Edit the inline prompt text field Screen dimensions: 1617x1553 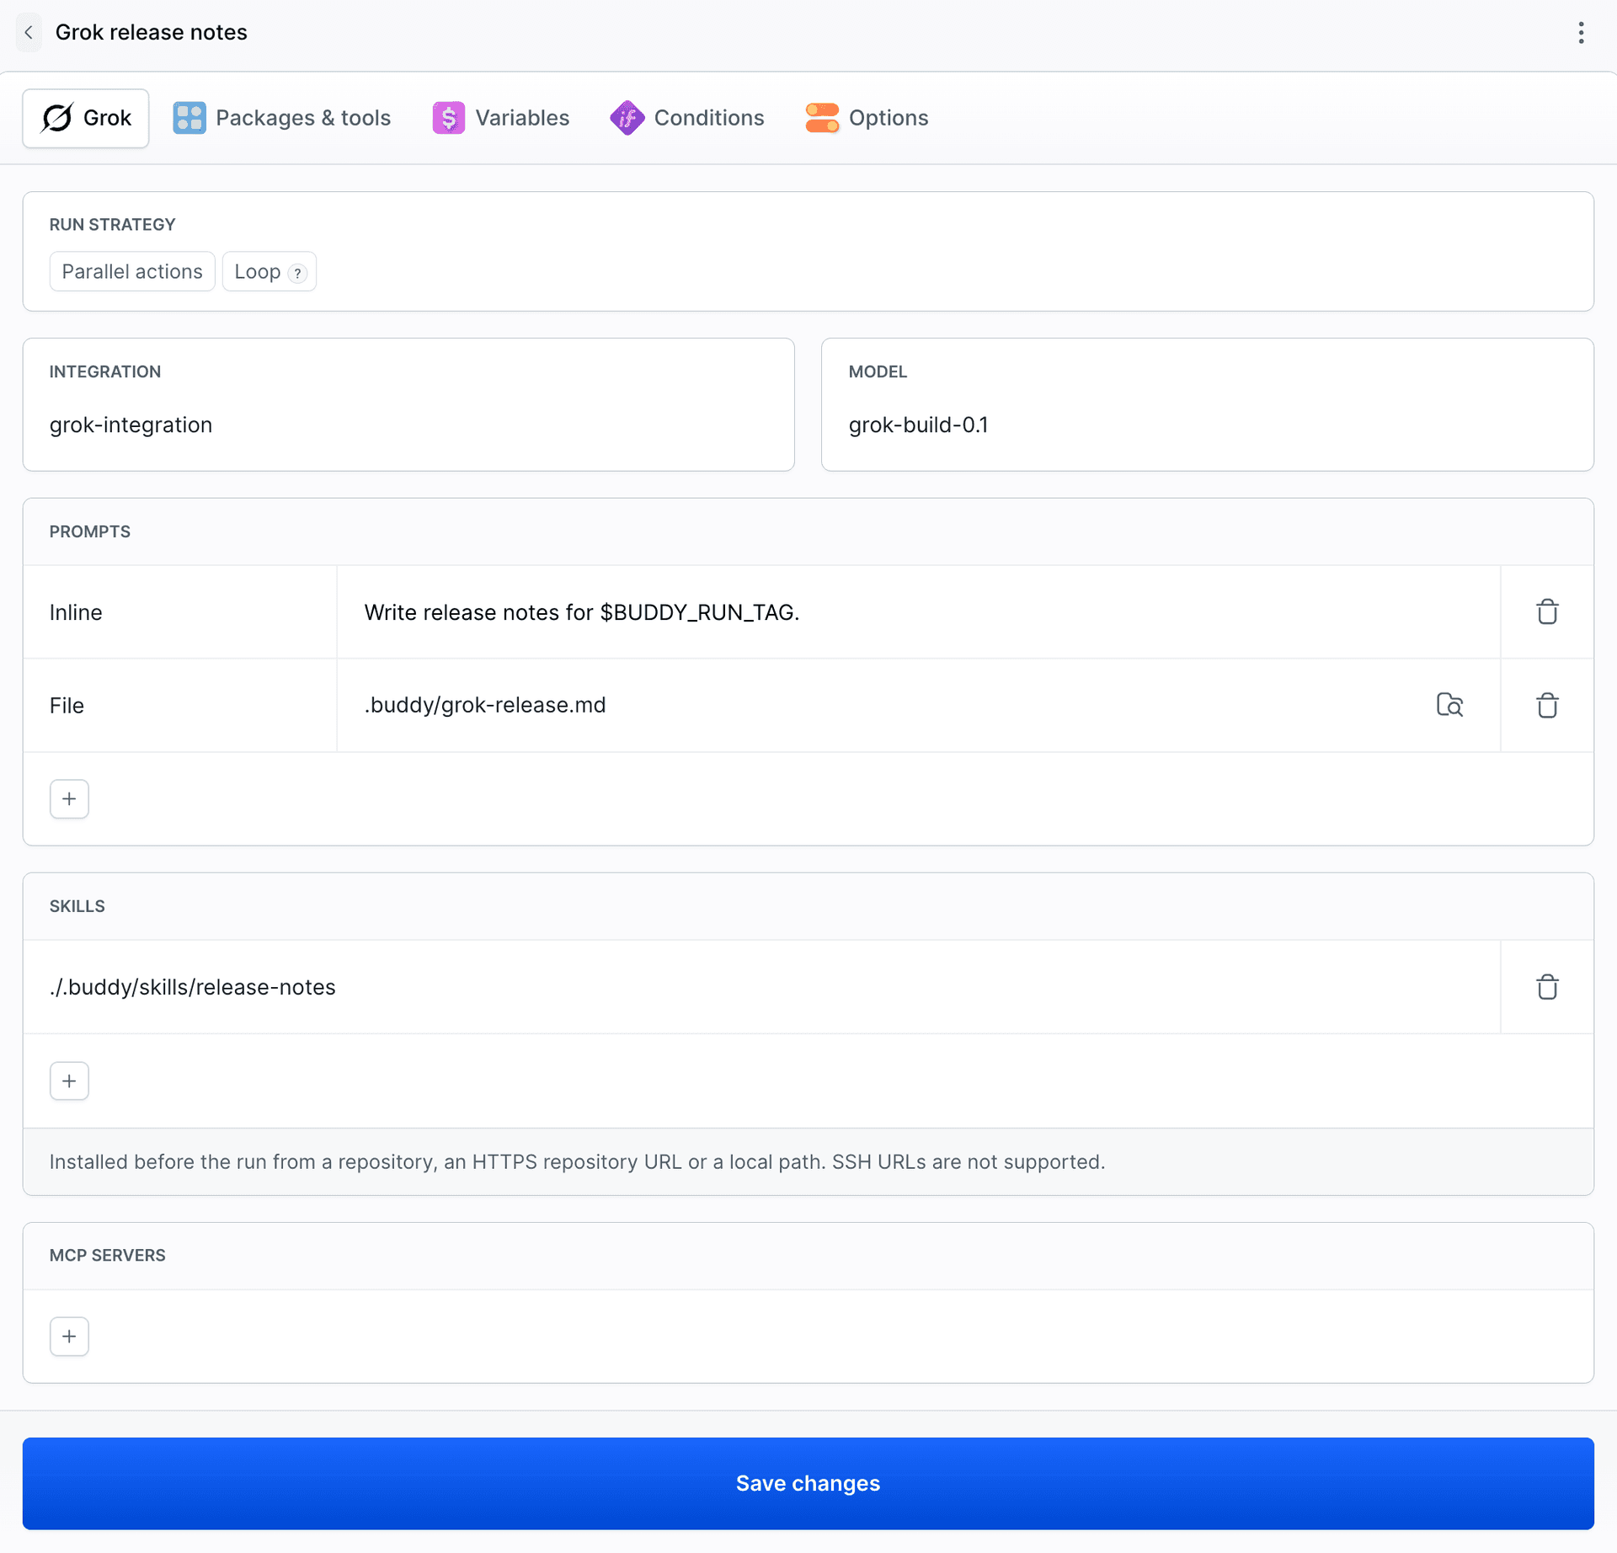pos(918,612)
